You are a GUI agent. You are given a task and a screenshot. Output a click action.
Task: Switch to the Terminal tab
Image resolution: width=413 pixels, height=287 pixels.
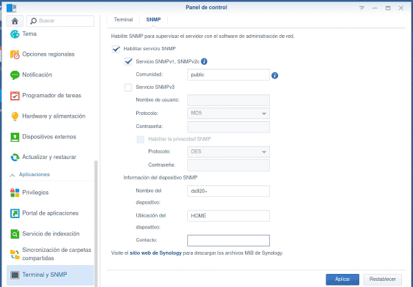(x=123, y=19)
